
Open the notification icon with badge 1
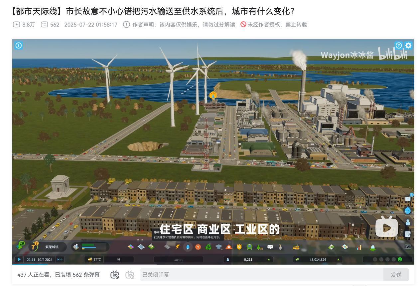pyautogui.click(x=408, y=198)
